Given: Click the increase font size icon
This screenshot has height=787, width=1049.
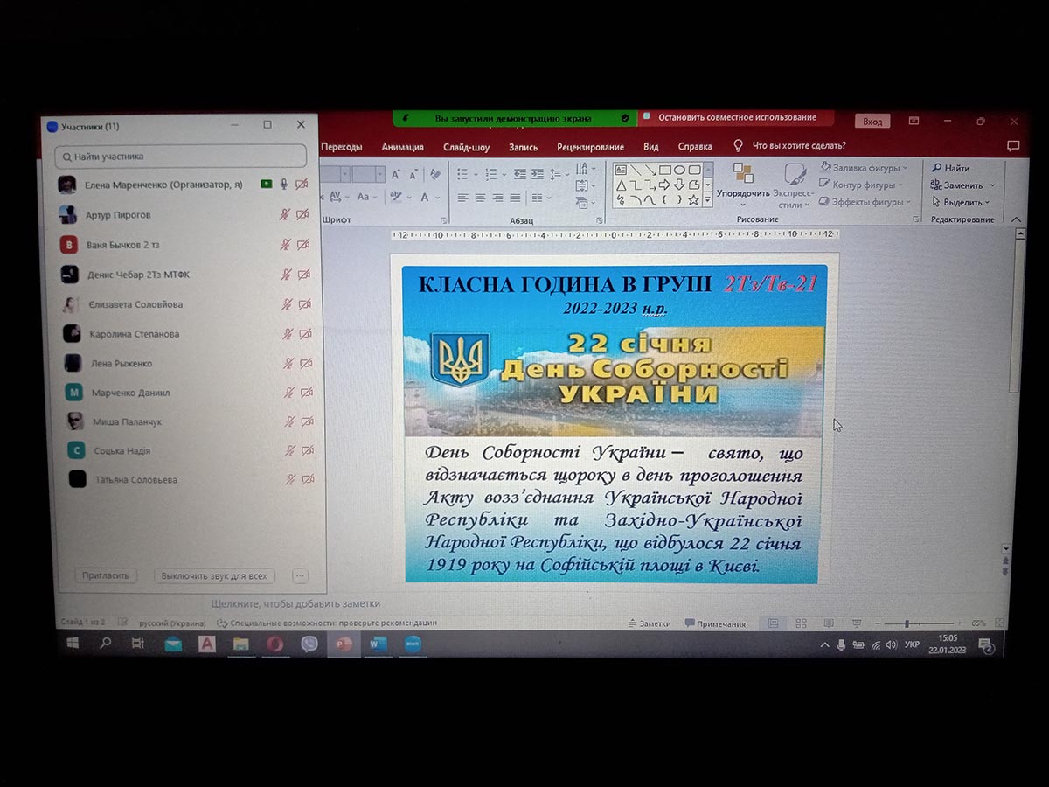Looking at the screenshot, I should (x=397, y=175).
